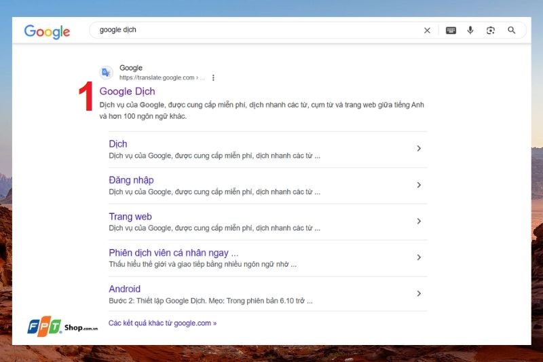Open the 'Trang web' sitelink
The height and width of the screenshot is (362, 543).
click(130, 217)
